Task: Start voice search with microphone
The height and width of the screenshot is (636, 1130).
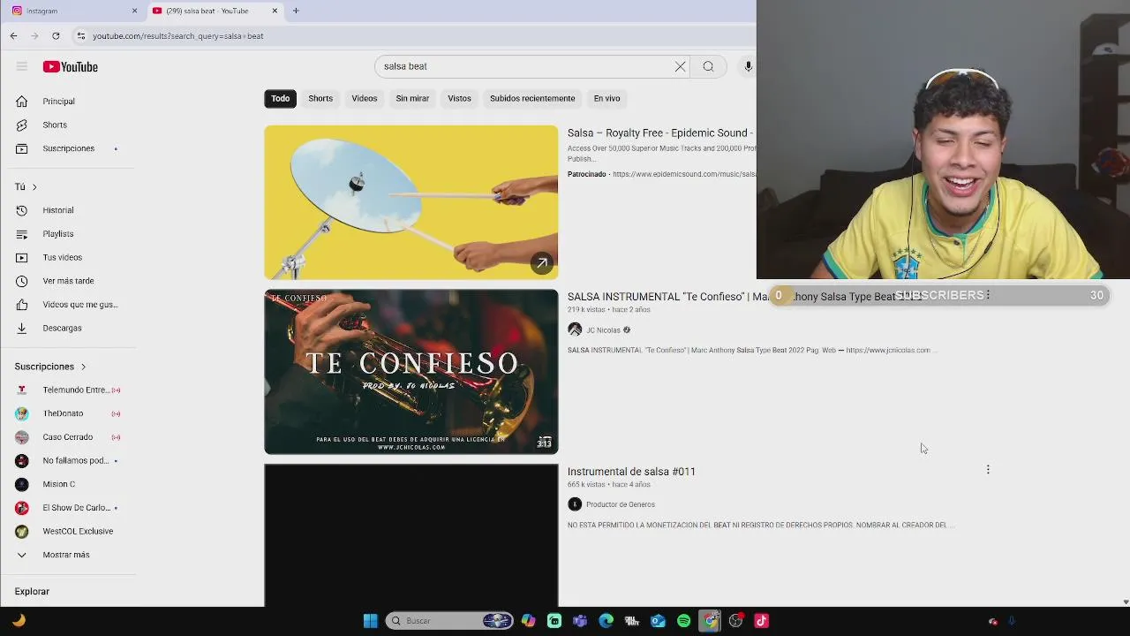Action: [748, 66]
